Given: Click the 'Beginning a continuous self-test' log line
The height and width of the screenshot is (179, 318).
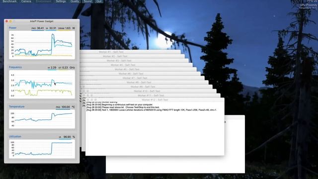Looking at the screenshot, I should (x=120, y=105).
